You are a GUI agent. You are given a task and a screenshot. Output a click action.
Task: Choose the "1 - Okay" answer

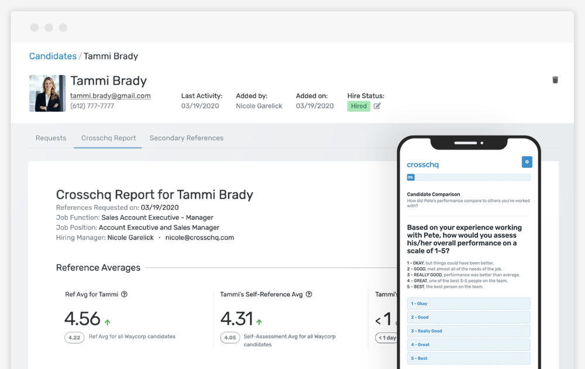pos(469,304)
